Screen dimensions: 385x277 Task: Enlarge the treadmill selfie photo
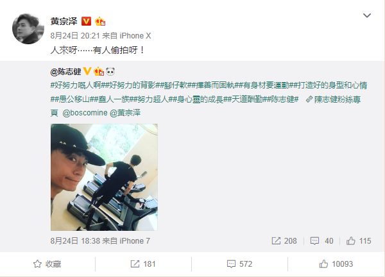tap(104, 177)
